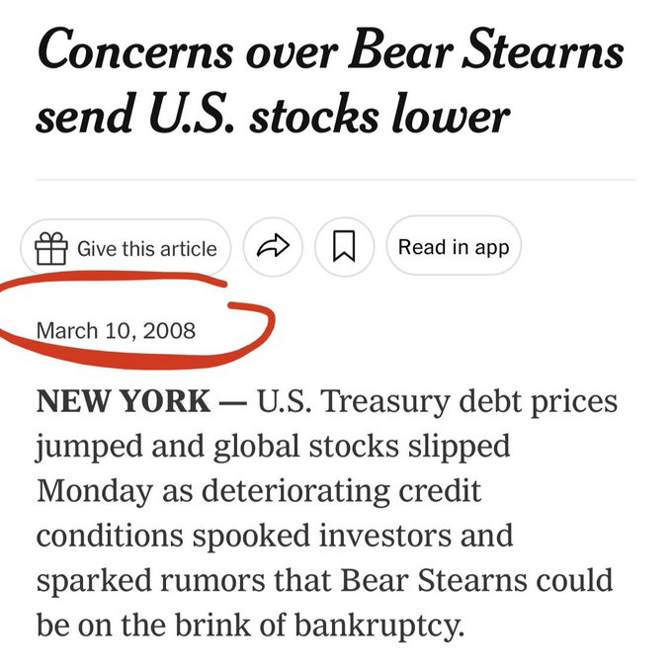The image size is (672, 672).
Task: Bookmark this article with the ribbon icon
Action: pyautogui.click(x=344, y=246)
